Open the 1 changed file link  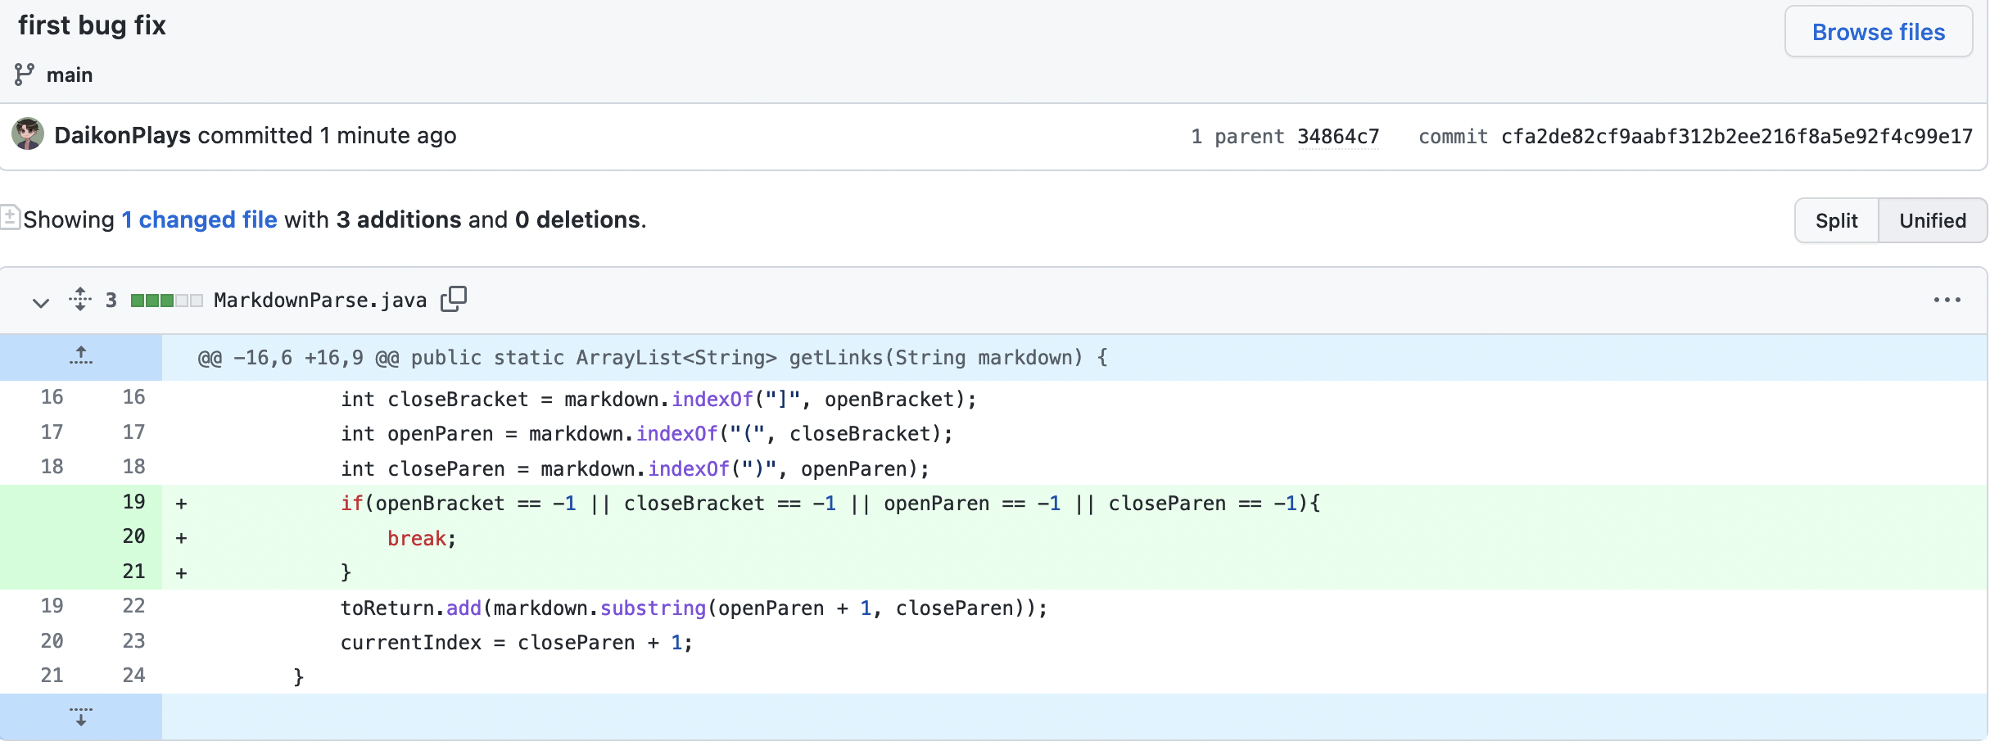tap(200, 219)
